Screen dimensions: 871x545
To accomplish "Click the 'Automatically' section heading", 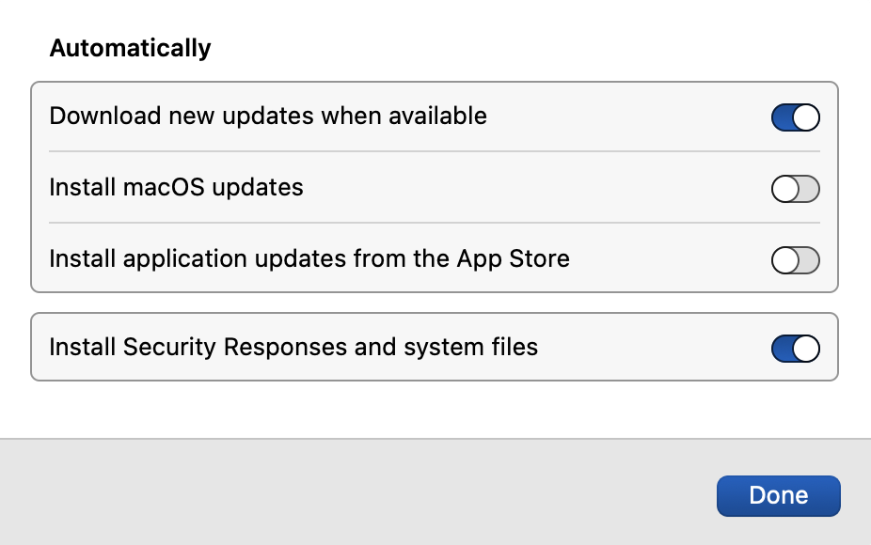I will click(x=130, y=48).
